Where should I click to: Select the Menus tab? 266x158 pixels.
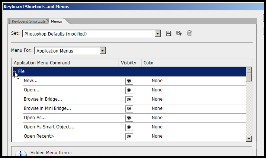coord(57,21)
